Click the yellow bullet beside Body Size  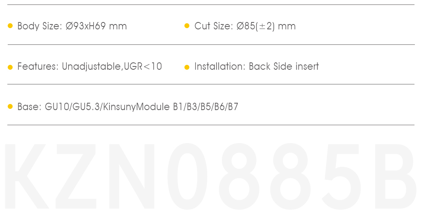[x=10, y=26]
